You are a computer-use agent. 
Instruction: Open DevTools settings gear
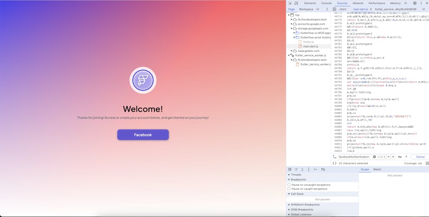(x=415, y=3)
